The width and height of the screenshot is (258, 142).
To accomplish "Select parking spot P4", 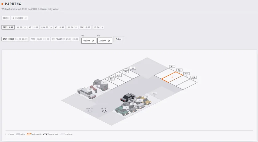I will (x=187, y=84).
